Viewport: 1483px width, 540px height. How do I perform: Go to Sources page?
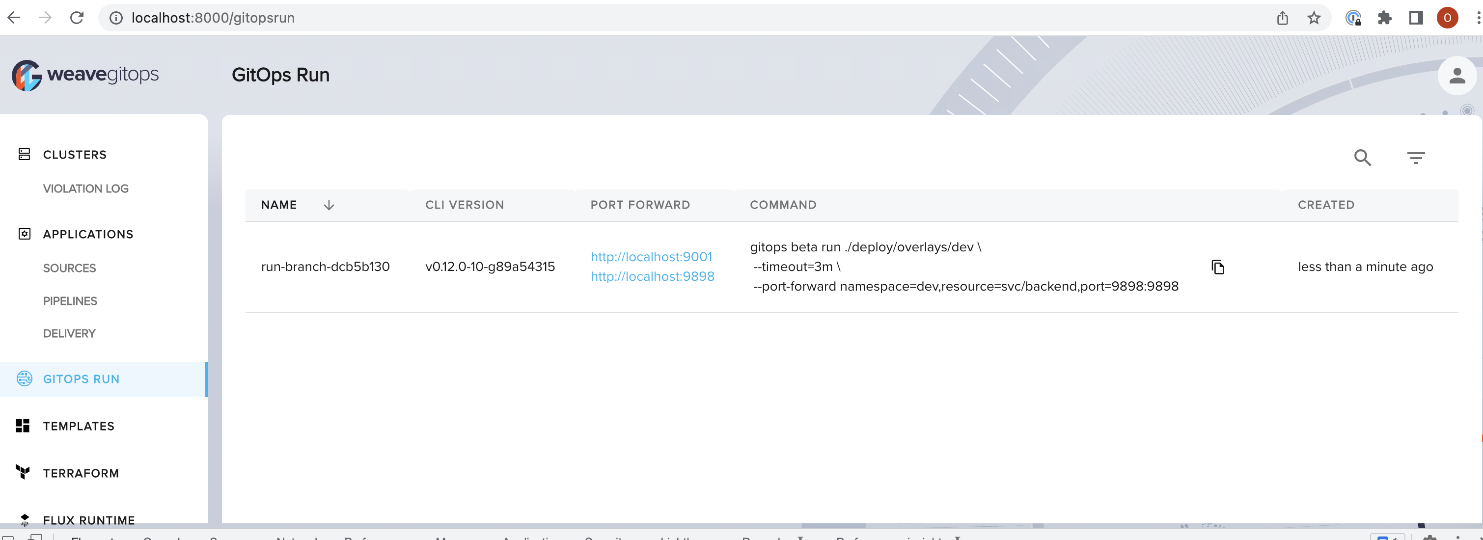pos(70,268)
